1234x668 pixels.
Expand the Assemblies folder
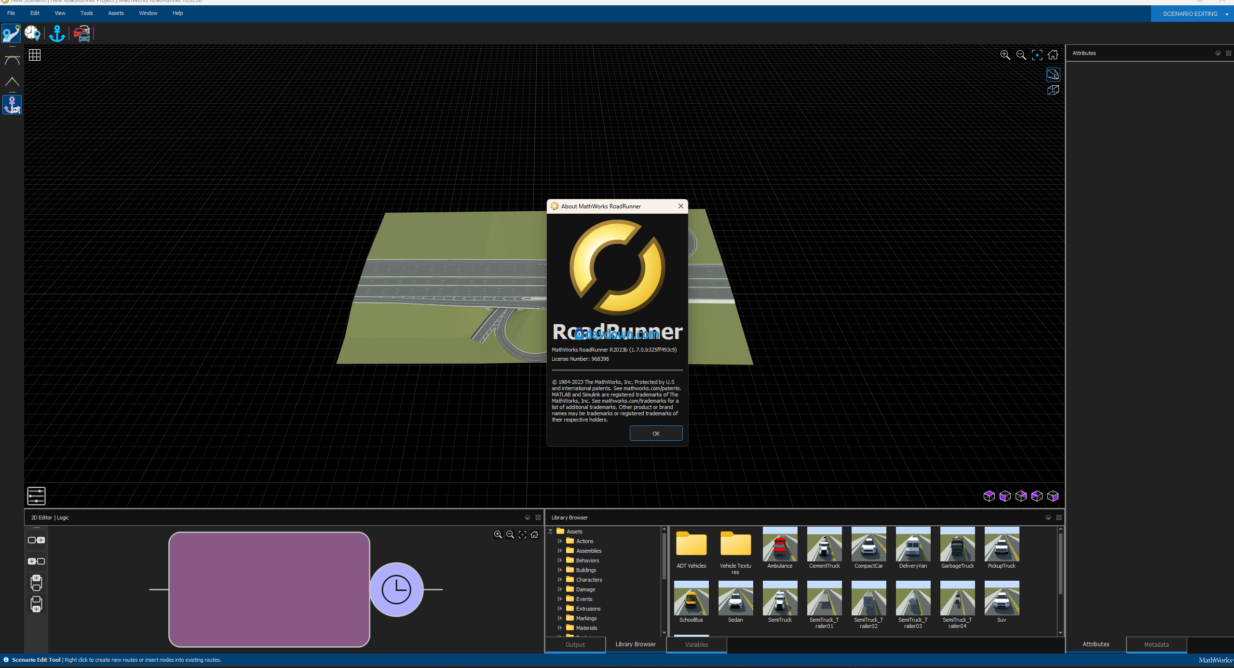560,551
